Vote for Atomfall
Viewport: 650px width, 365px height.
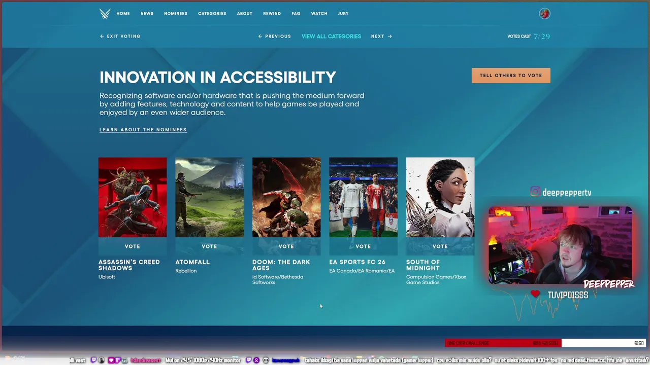click(209, 246)
